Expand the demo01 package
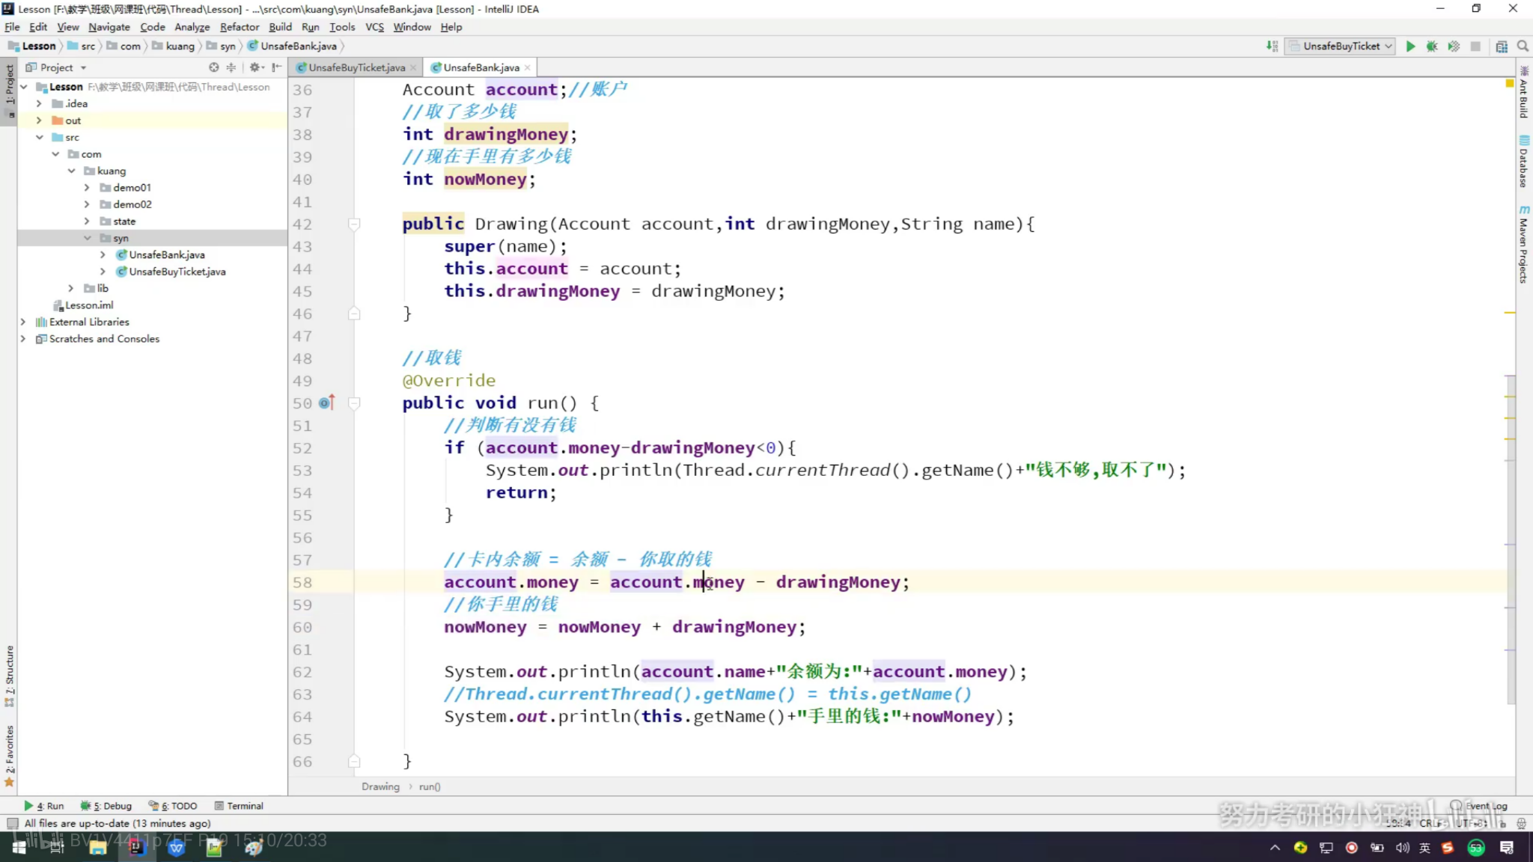This screenshot has width=1533, height=862. pyautogui.click(x=87, y=187)
